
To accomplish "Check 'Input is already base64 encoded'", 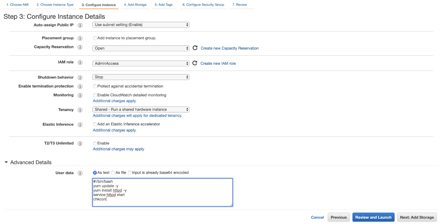I will pyautogui.click(x=130, y=173).
